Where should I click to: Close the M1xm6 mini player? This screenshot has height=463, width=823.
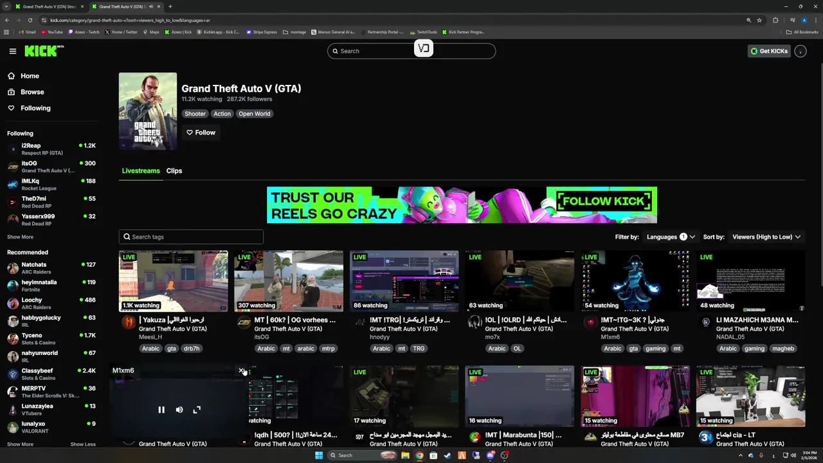point(242,370)
